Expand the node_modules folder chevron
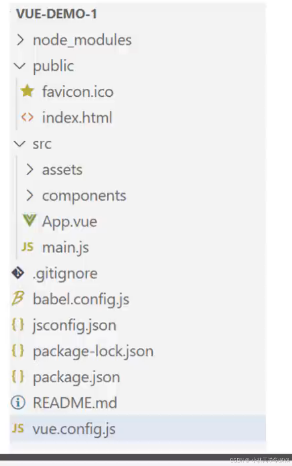Screen dimensions: 292x466 [x=20, y=40]
